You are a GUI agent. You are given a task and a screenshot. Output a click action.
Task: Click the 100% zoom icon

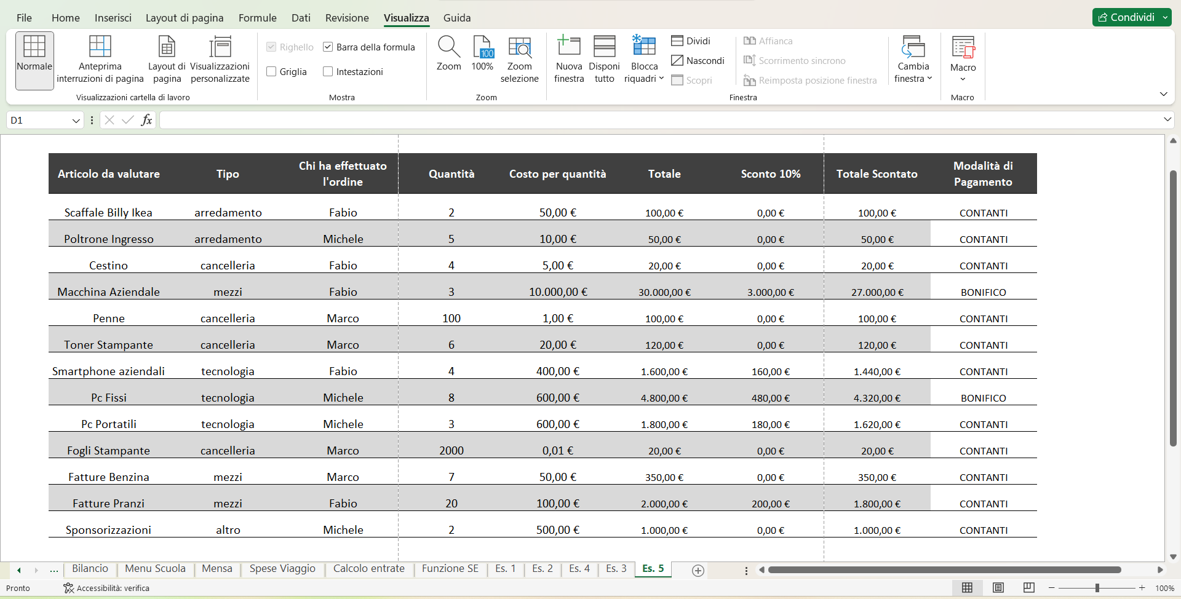[482, 47]
